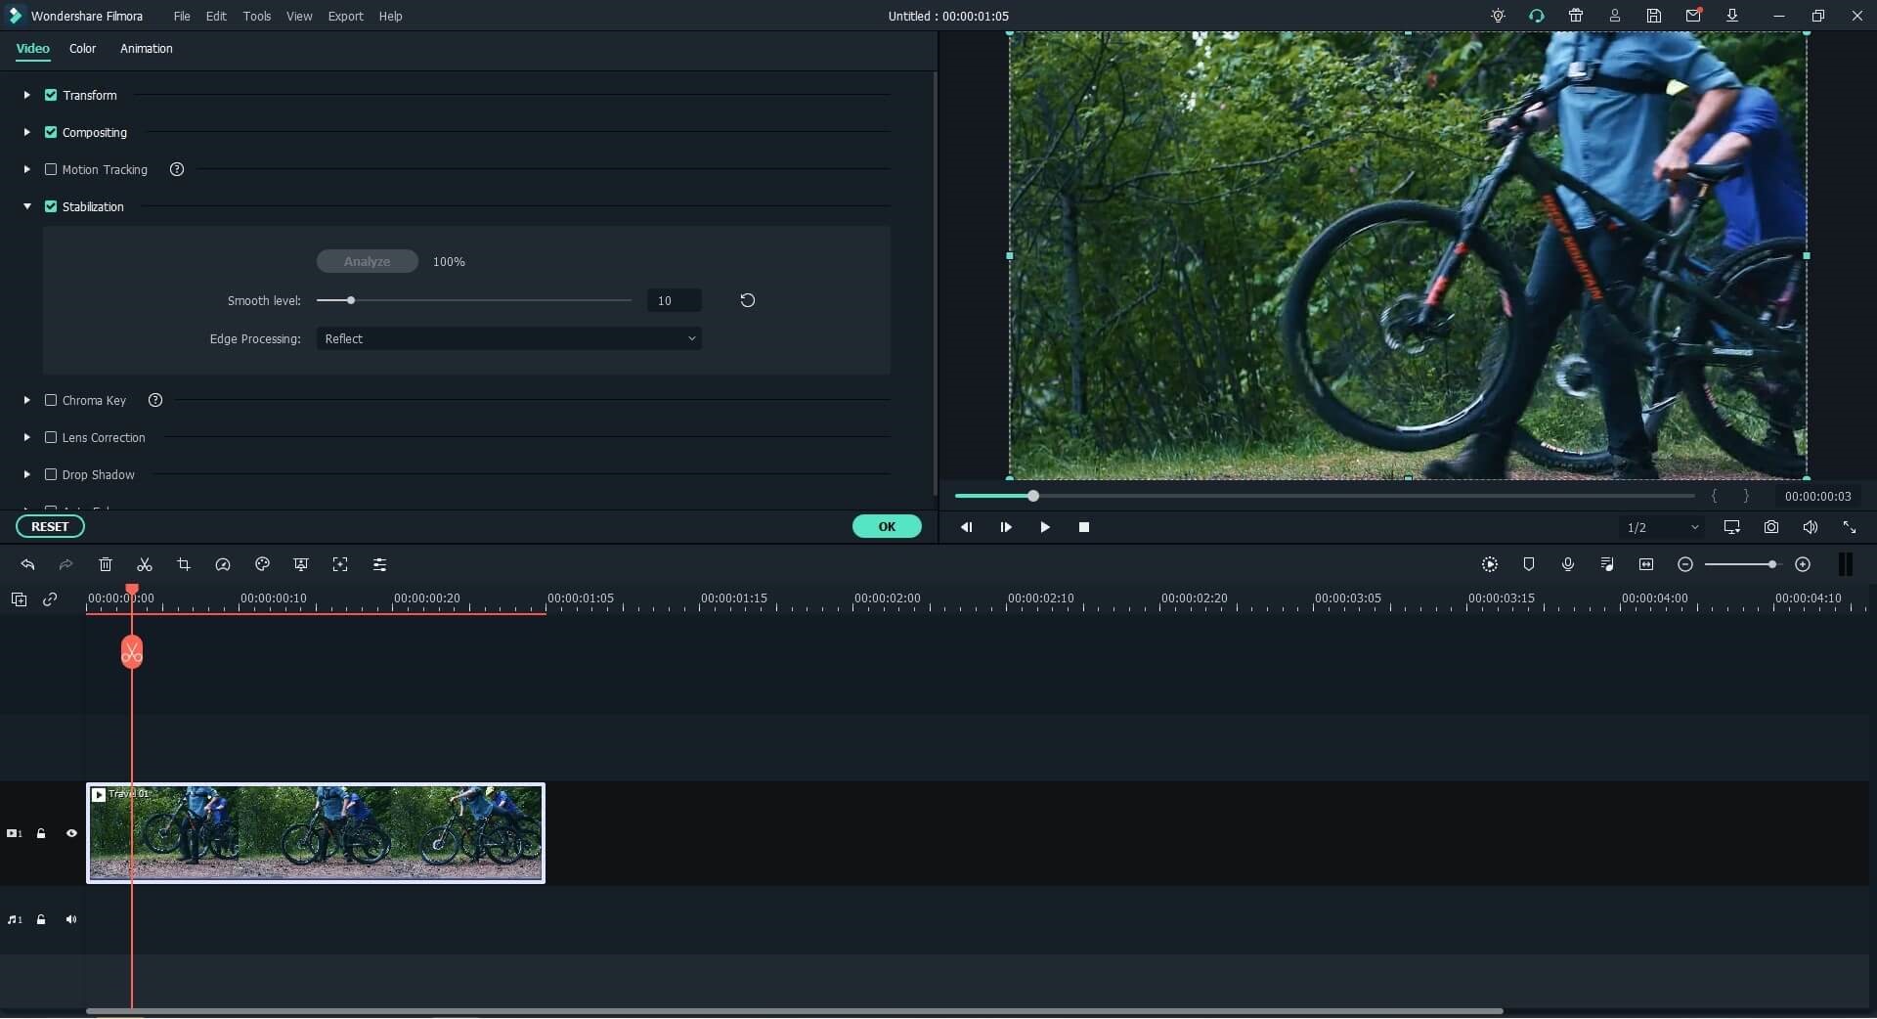The height and width of the screenshot is (1019, 1877).
Task: Open the File menu
Action: point(182,16)
